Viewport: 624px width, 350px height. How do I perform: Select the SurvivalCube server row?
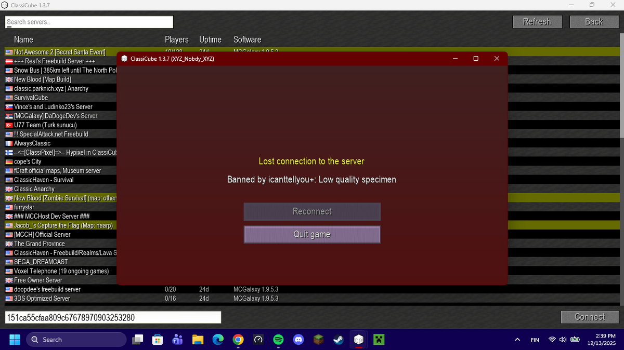click(x=31, y=98)
